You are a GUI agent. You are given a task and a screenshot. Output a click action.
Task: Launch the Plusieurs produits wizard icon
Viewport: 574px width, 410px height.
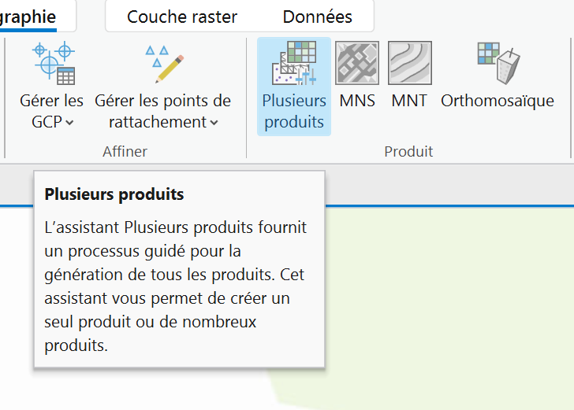294,63
